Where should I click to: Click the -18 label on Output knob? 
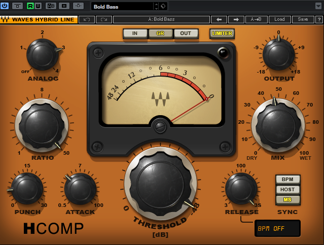point(261,72)
